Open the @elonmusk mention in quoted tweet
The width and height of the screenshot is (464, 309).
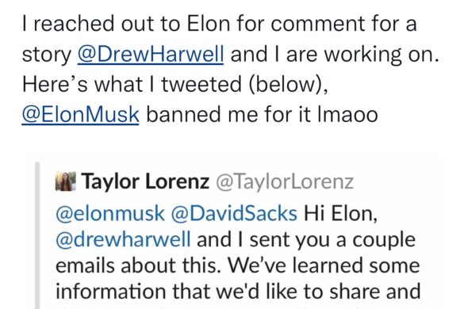(x=109, y=213)
